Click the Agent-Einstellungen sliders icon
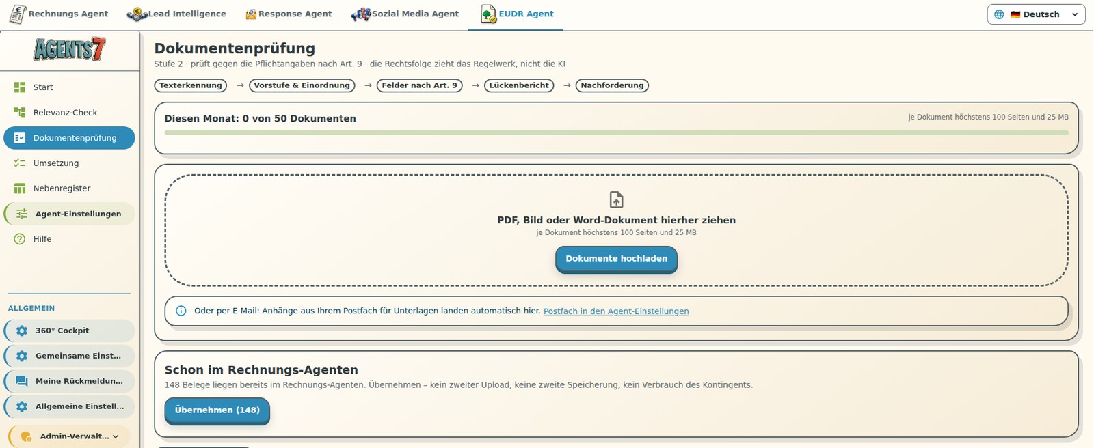 pyautogui.click(x=22, y=214)
